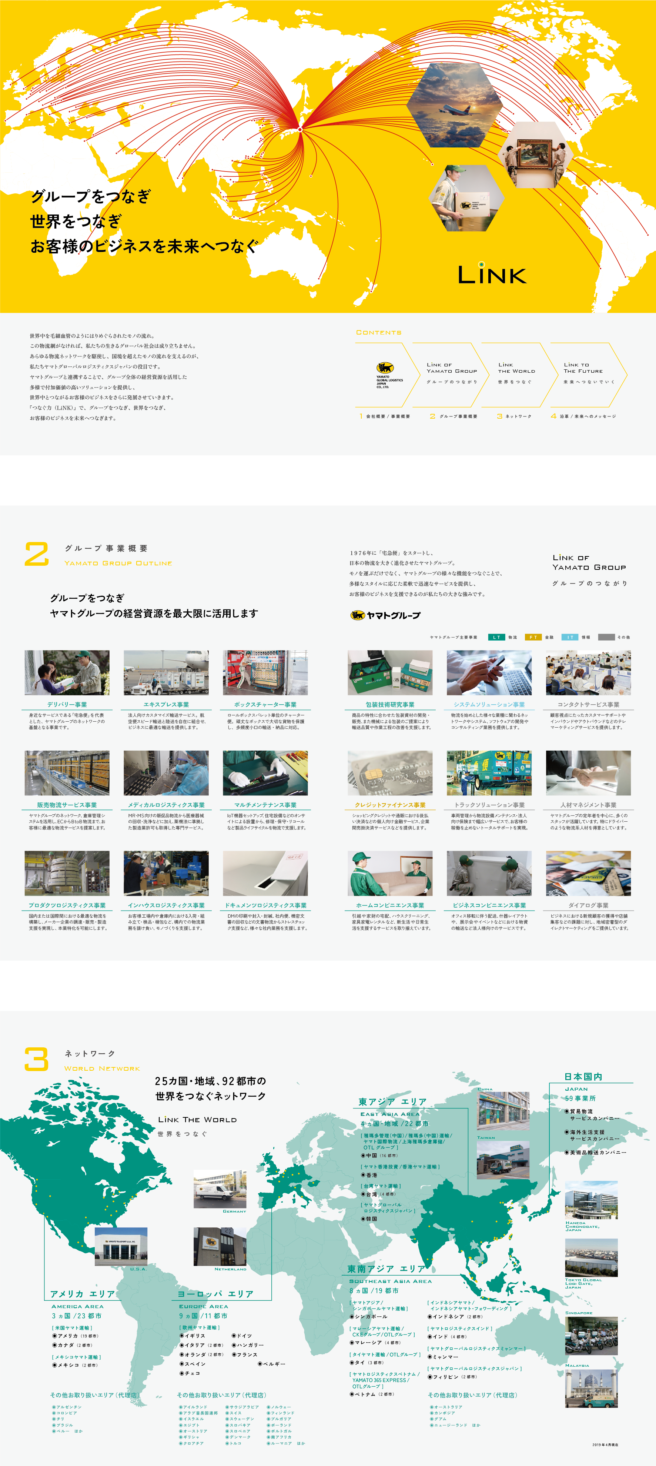Click the プロダクツロジスティクス事業 title
The image size is (656, 1466).
click(67, 905)
